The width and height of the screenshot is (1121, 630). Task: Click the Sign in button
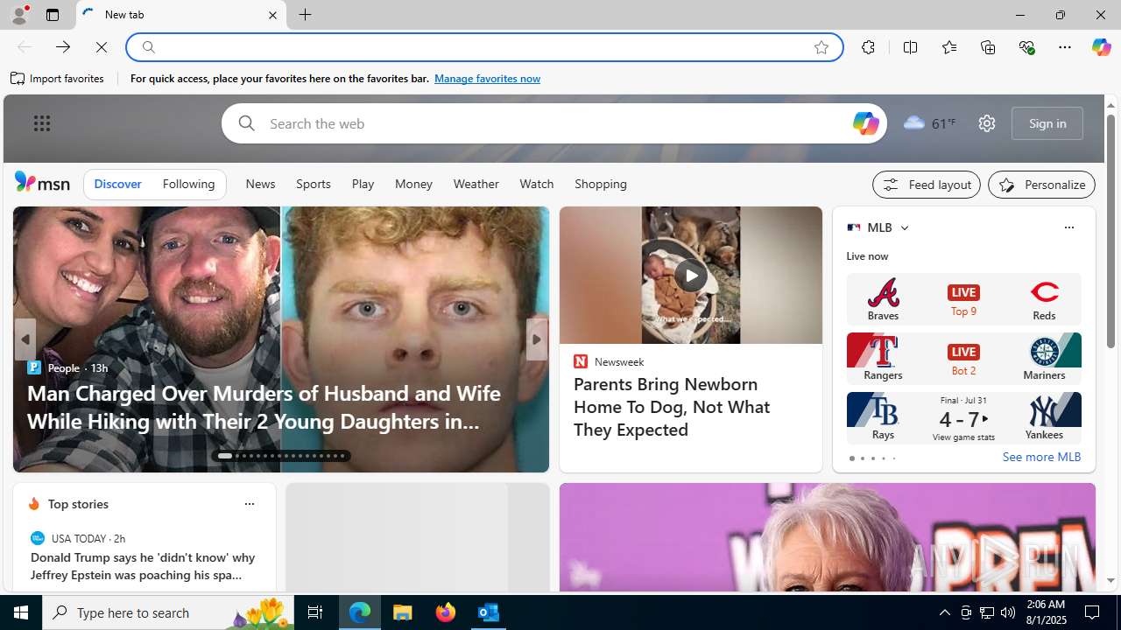click(1047, 123)
